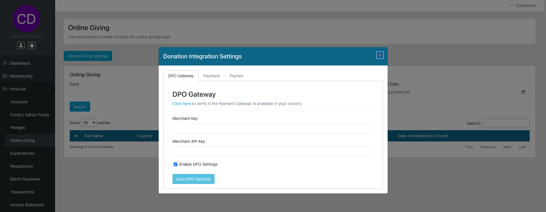Click the Fund input field
Viewport: 546px width, 212px height.
pos(114,92)
